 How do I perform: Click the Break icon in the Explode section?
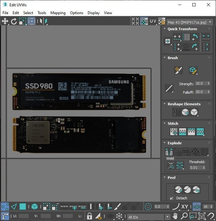tap(169, 152)
